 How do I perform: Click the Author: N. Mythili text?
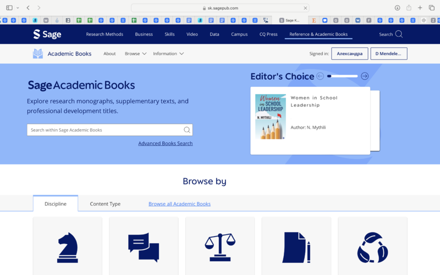click(308, 128)
